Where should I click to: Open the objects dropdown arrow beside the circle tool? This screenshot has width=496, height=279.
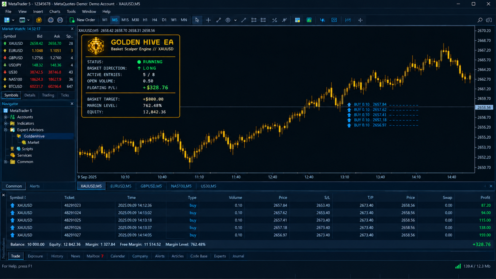(235, 20)
